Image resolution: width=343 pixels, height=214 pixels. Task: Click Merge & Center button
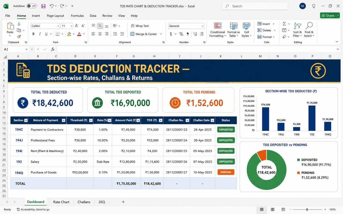point(144,34)
